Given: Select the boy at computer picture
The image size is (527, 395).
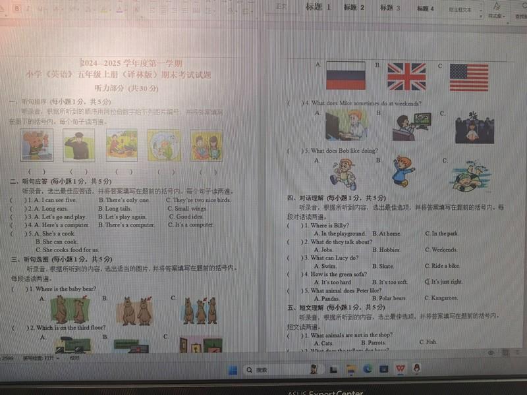Looking at the screenshot, I should tap(347, 126).
